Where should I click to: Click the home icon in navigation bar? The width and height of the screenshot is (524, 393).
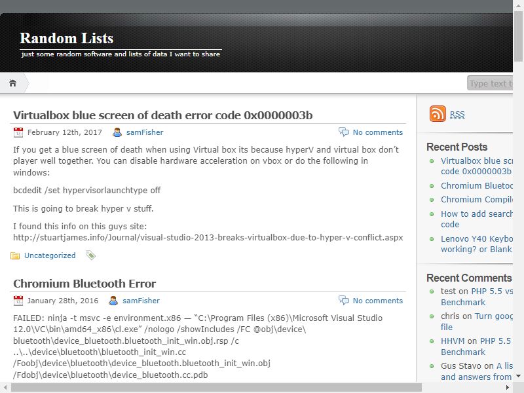click(12, 83)
